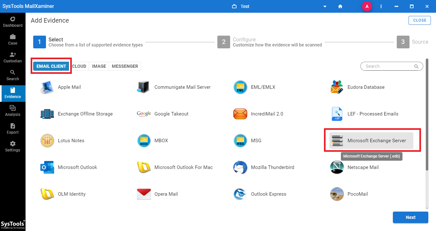436x231 pixels.
Task: Switch to the EMAIL CLIENT tab
Action: click(51, 66)
